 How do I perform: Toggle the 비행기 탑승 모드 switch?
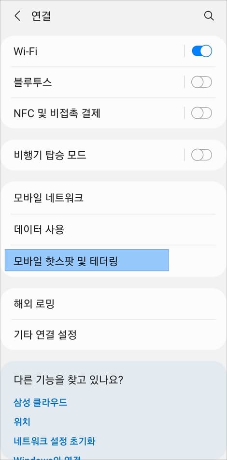tap(201, 155)
